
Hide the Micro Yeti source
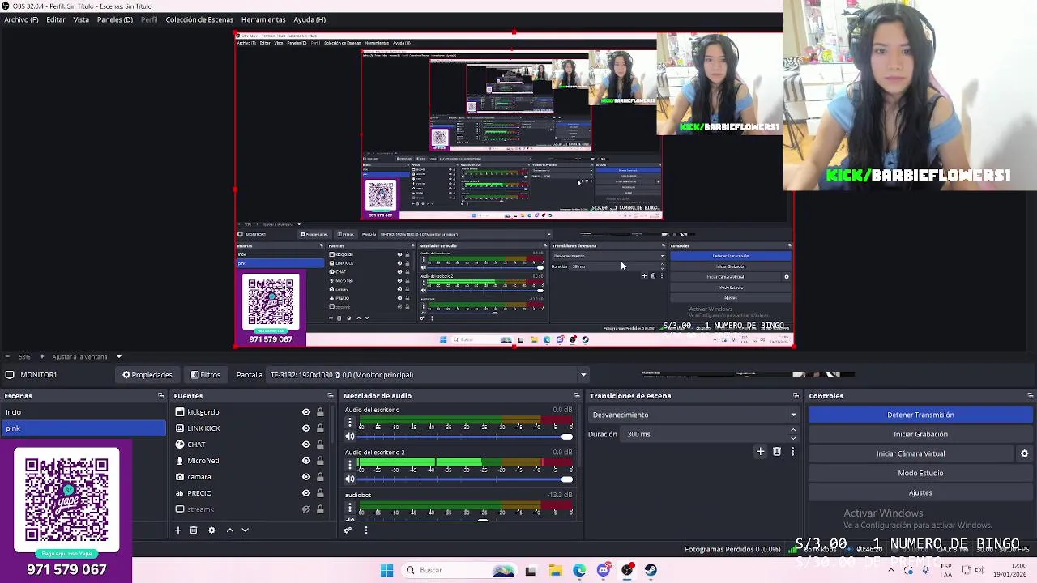coord(306,461)
